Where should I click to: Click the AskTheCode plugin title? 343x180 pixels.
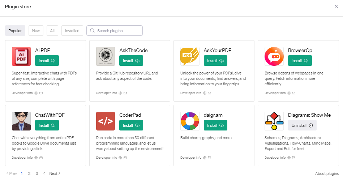tap(133, 50)
